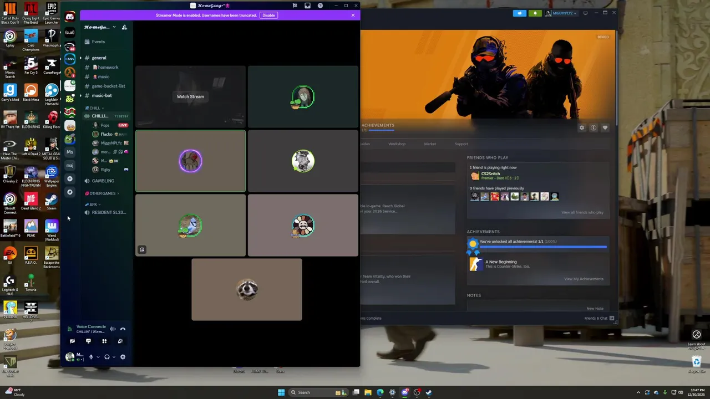
Task: Expand the OTHER GAMES category
Action: (x=103, y=193)
